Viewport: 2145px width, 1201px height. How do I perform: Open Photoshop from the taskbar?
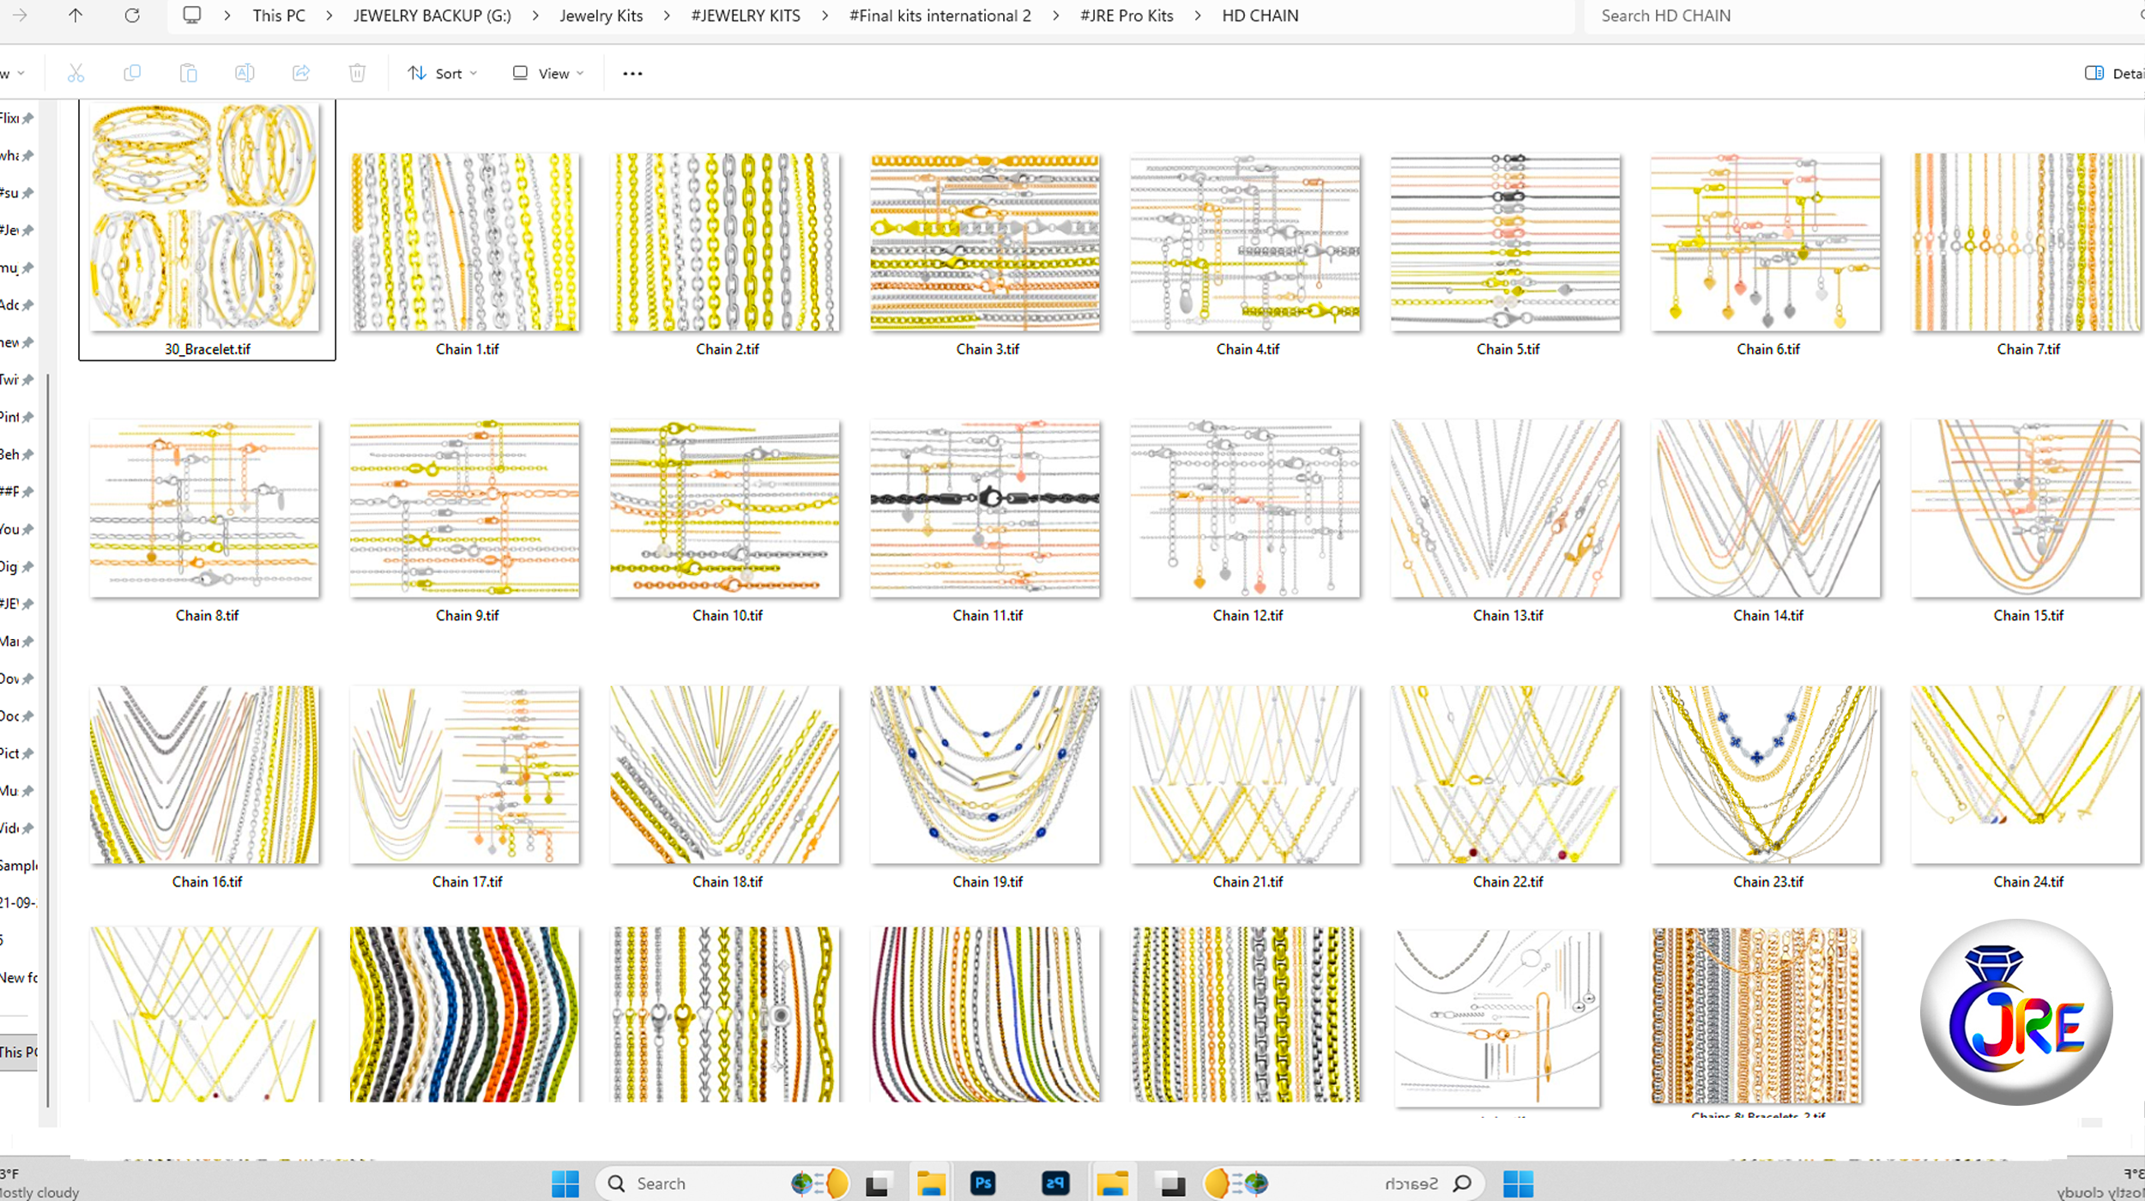[x=982, y=1184]
